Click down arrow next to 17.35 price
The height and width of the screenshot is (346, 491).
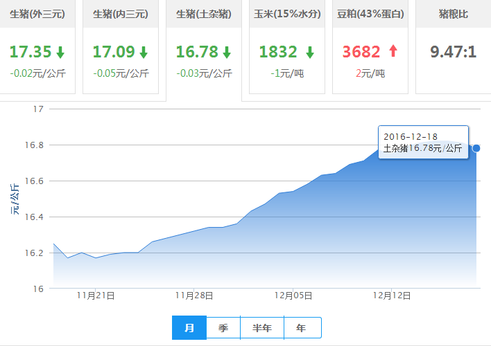pos(60,52)
